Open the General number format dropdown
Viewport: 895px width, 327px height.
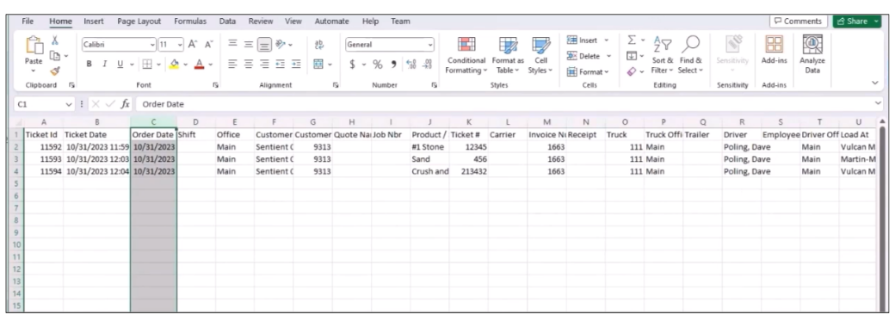[429, 45]
